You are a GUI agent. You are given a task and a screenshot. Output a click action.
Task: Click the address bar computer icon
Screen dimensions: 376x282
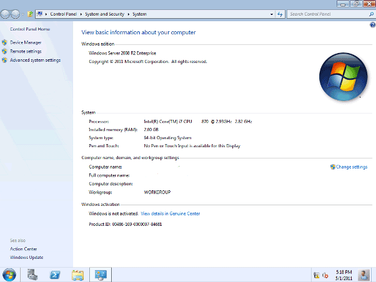pyautogui.click(x=40, y=14)
